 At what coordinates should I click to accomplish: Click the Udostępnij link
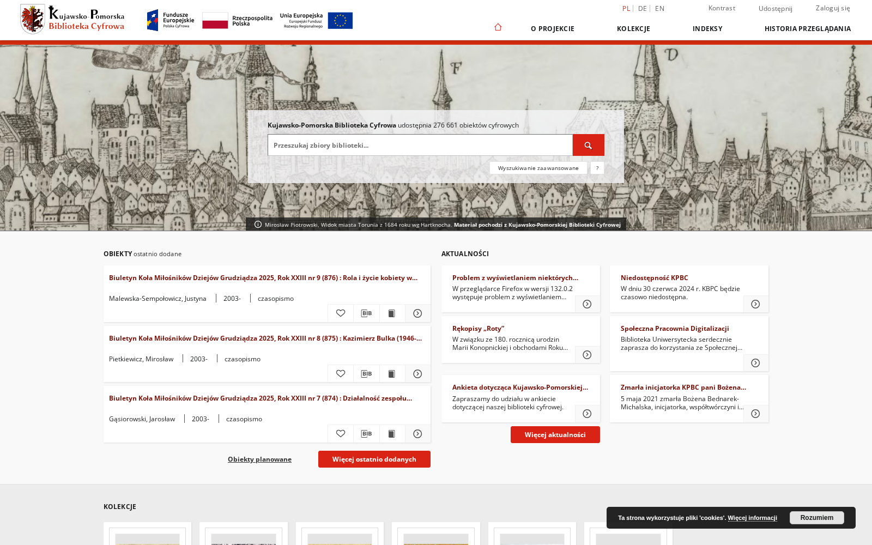[x=775, y=8]
